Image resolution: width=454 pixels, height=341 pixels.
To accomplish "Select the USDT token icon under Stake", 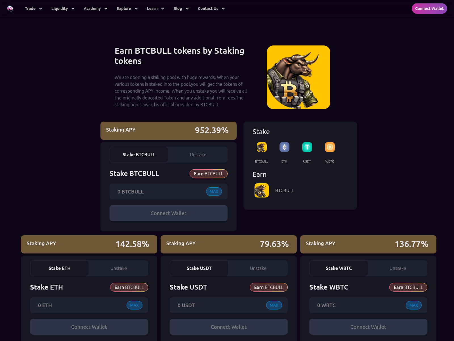I will (x=307, y=147).
